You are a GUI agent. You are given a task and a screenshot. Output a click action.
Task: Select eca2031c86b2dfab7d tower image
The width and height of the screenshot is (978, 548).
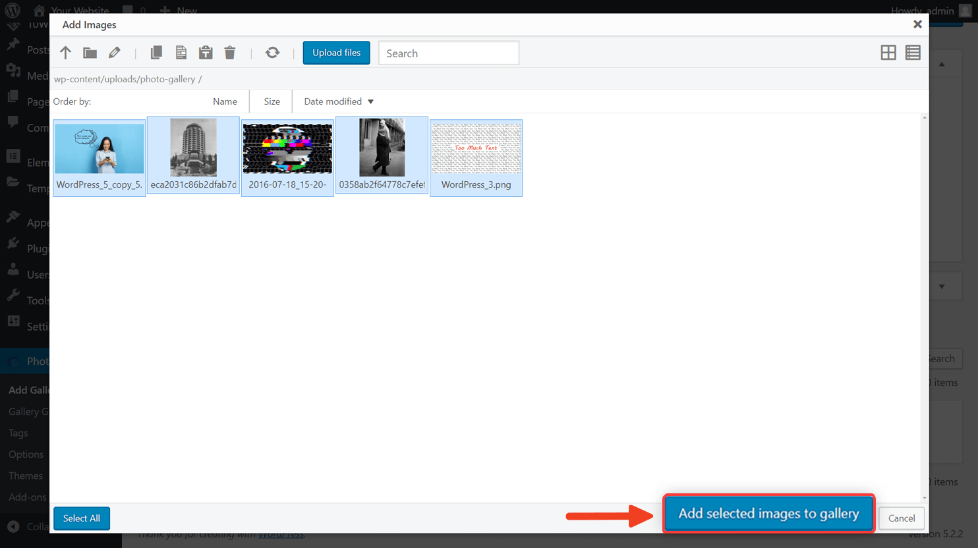click(x=193, y=155)
